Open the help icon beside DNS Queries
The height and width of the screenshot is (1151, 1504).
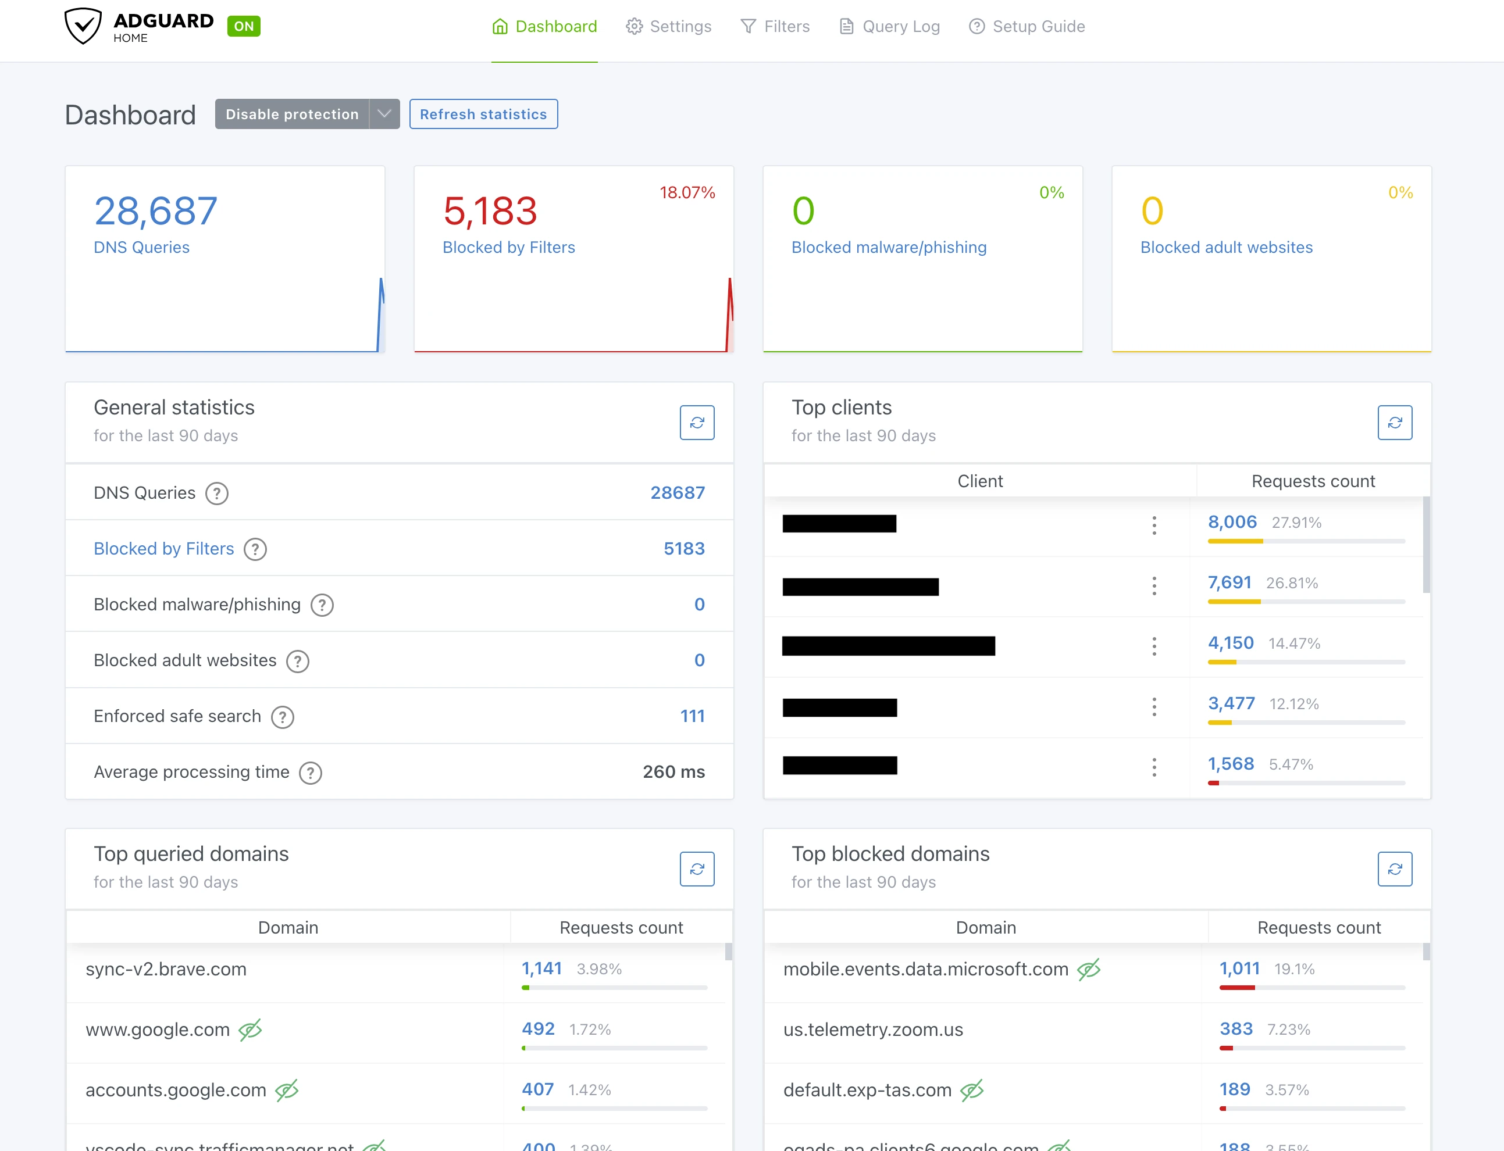216,492
